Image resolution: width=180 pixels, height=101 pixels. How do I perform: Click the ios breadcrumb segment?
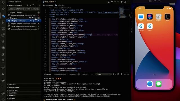point(44,5)
